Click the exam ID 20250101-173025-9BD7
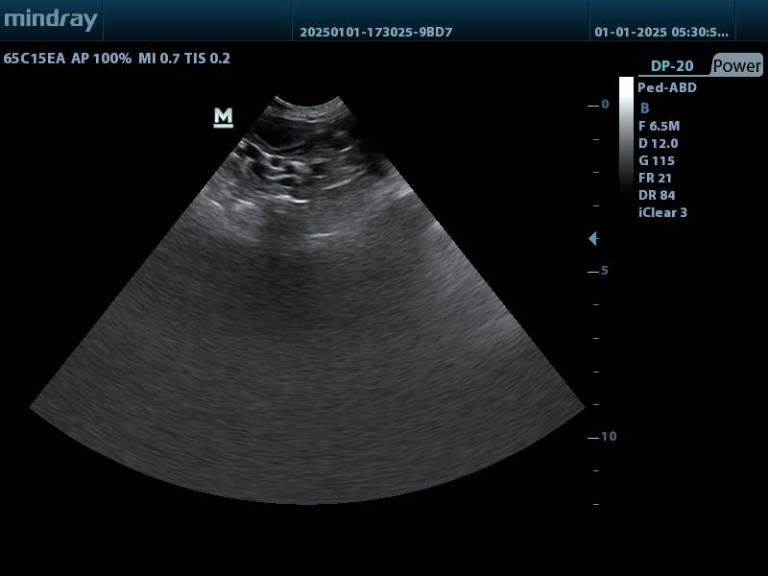This screenshot has height=576, width=768. tap(376, 32)
